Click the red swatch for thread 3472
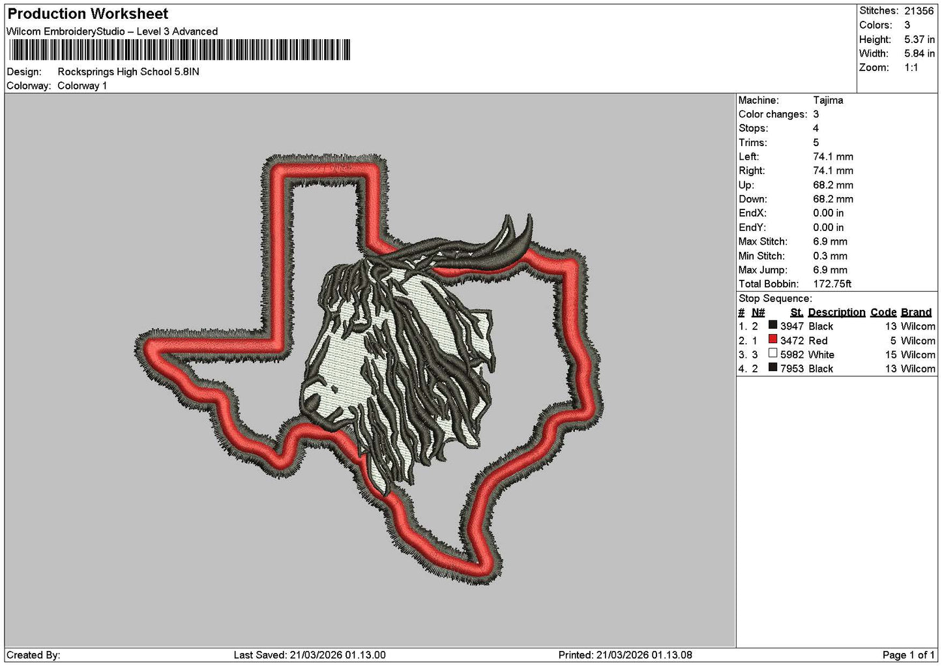The width and height of the screenshot is (942, 666). click(773, 339)
